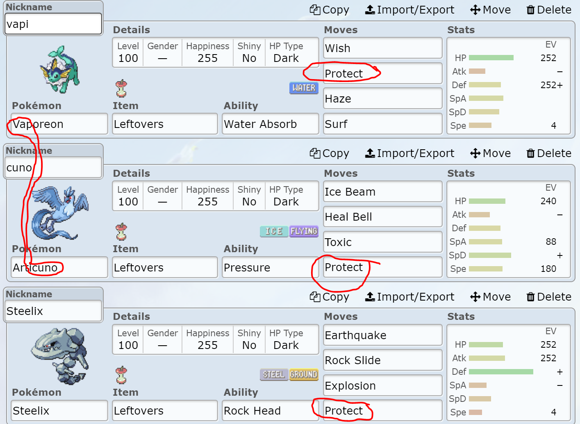This screenshot has width=580, height=424.
Task: Copy the Articuno set
Action: 329,153
